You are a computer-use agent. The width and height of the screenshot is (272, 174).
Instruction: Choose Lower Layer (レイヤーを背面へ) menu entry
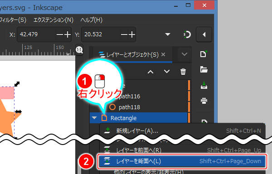coord(182,161)
